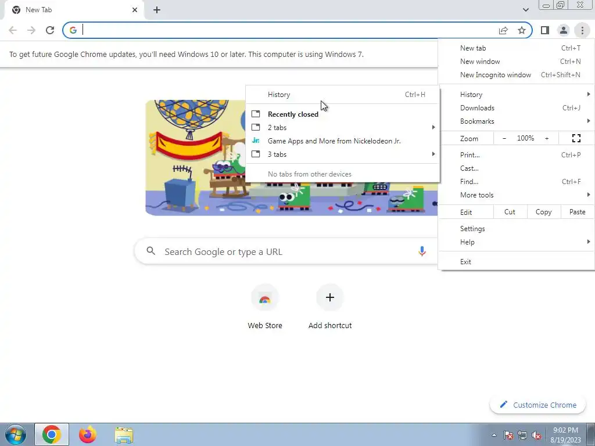The image size is (595, 446).
Task: Launch Firefox from the taskbar
Action: click(87, 434)
